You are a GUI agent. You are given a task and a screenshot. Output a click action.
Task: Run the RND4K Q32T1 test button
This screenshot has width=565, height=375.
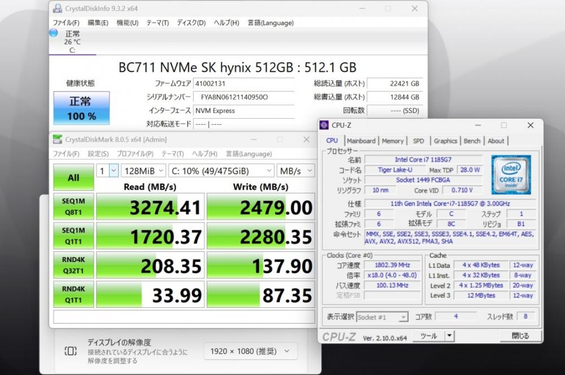click(73, 265)
